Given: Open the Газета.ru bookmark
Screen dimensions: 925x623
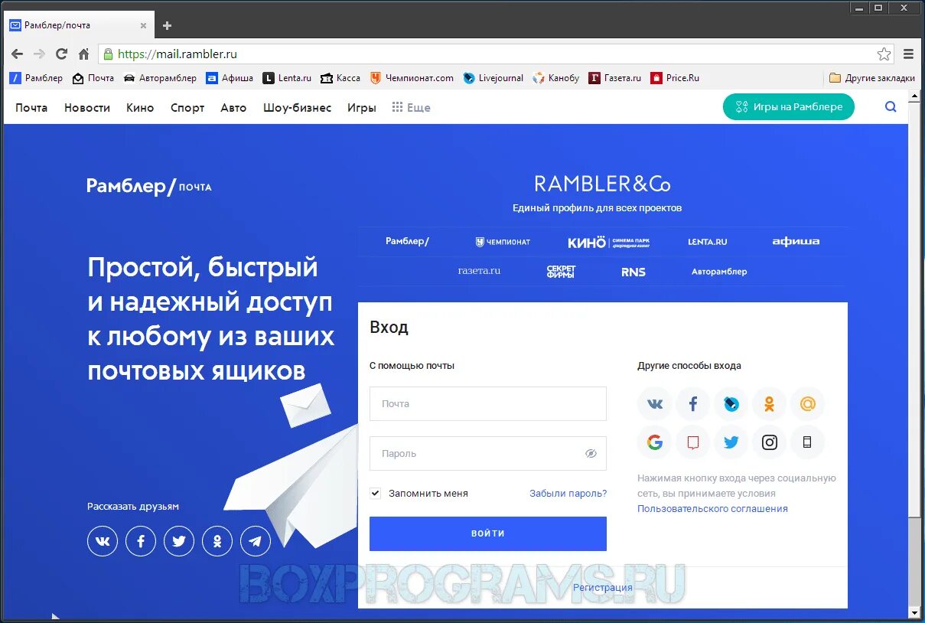Looking at the screenshot, I should pos(615,78).
